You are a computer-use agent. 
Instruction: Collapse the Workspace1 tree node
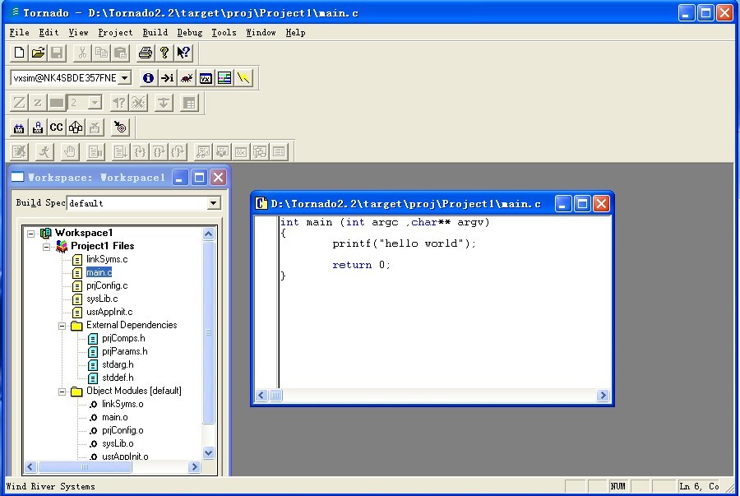[x=30, y=233]
